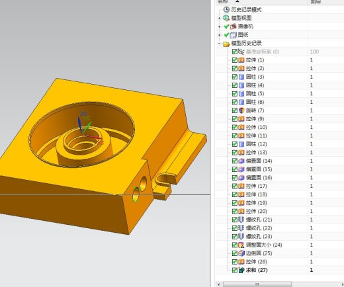The image size is (344, 287).
Task: Uncheck the 圆柱 (3) feature checkbox
Action: pos(235,77)
